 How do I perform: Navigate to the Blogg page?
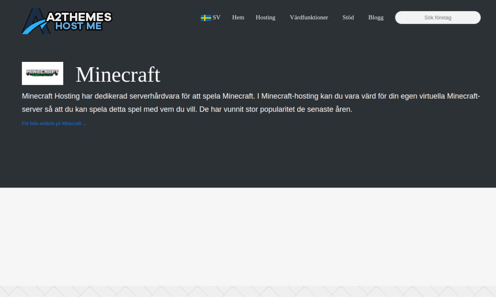click(x=376, y=17)
